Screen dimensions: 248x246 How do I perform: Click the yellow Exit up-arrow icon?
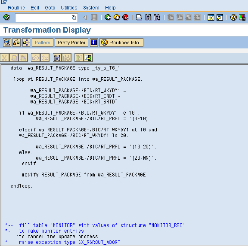click(117, 17)
